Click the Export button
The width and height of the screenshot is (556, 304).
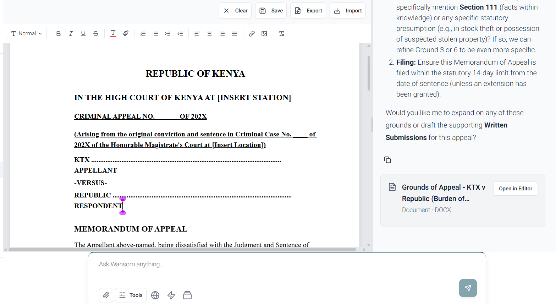[x=308, y=11]
